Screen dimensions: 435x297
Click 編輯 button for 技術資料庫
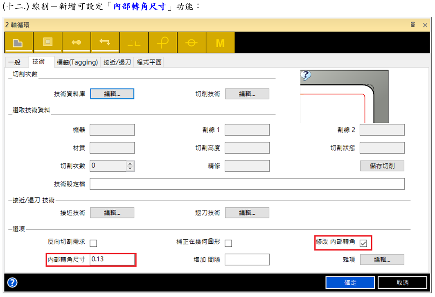click(x=112, y=94)
